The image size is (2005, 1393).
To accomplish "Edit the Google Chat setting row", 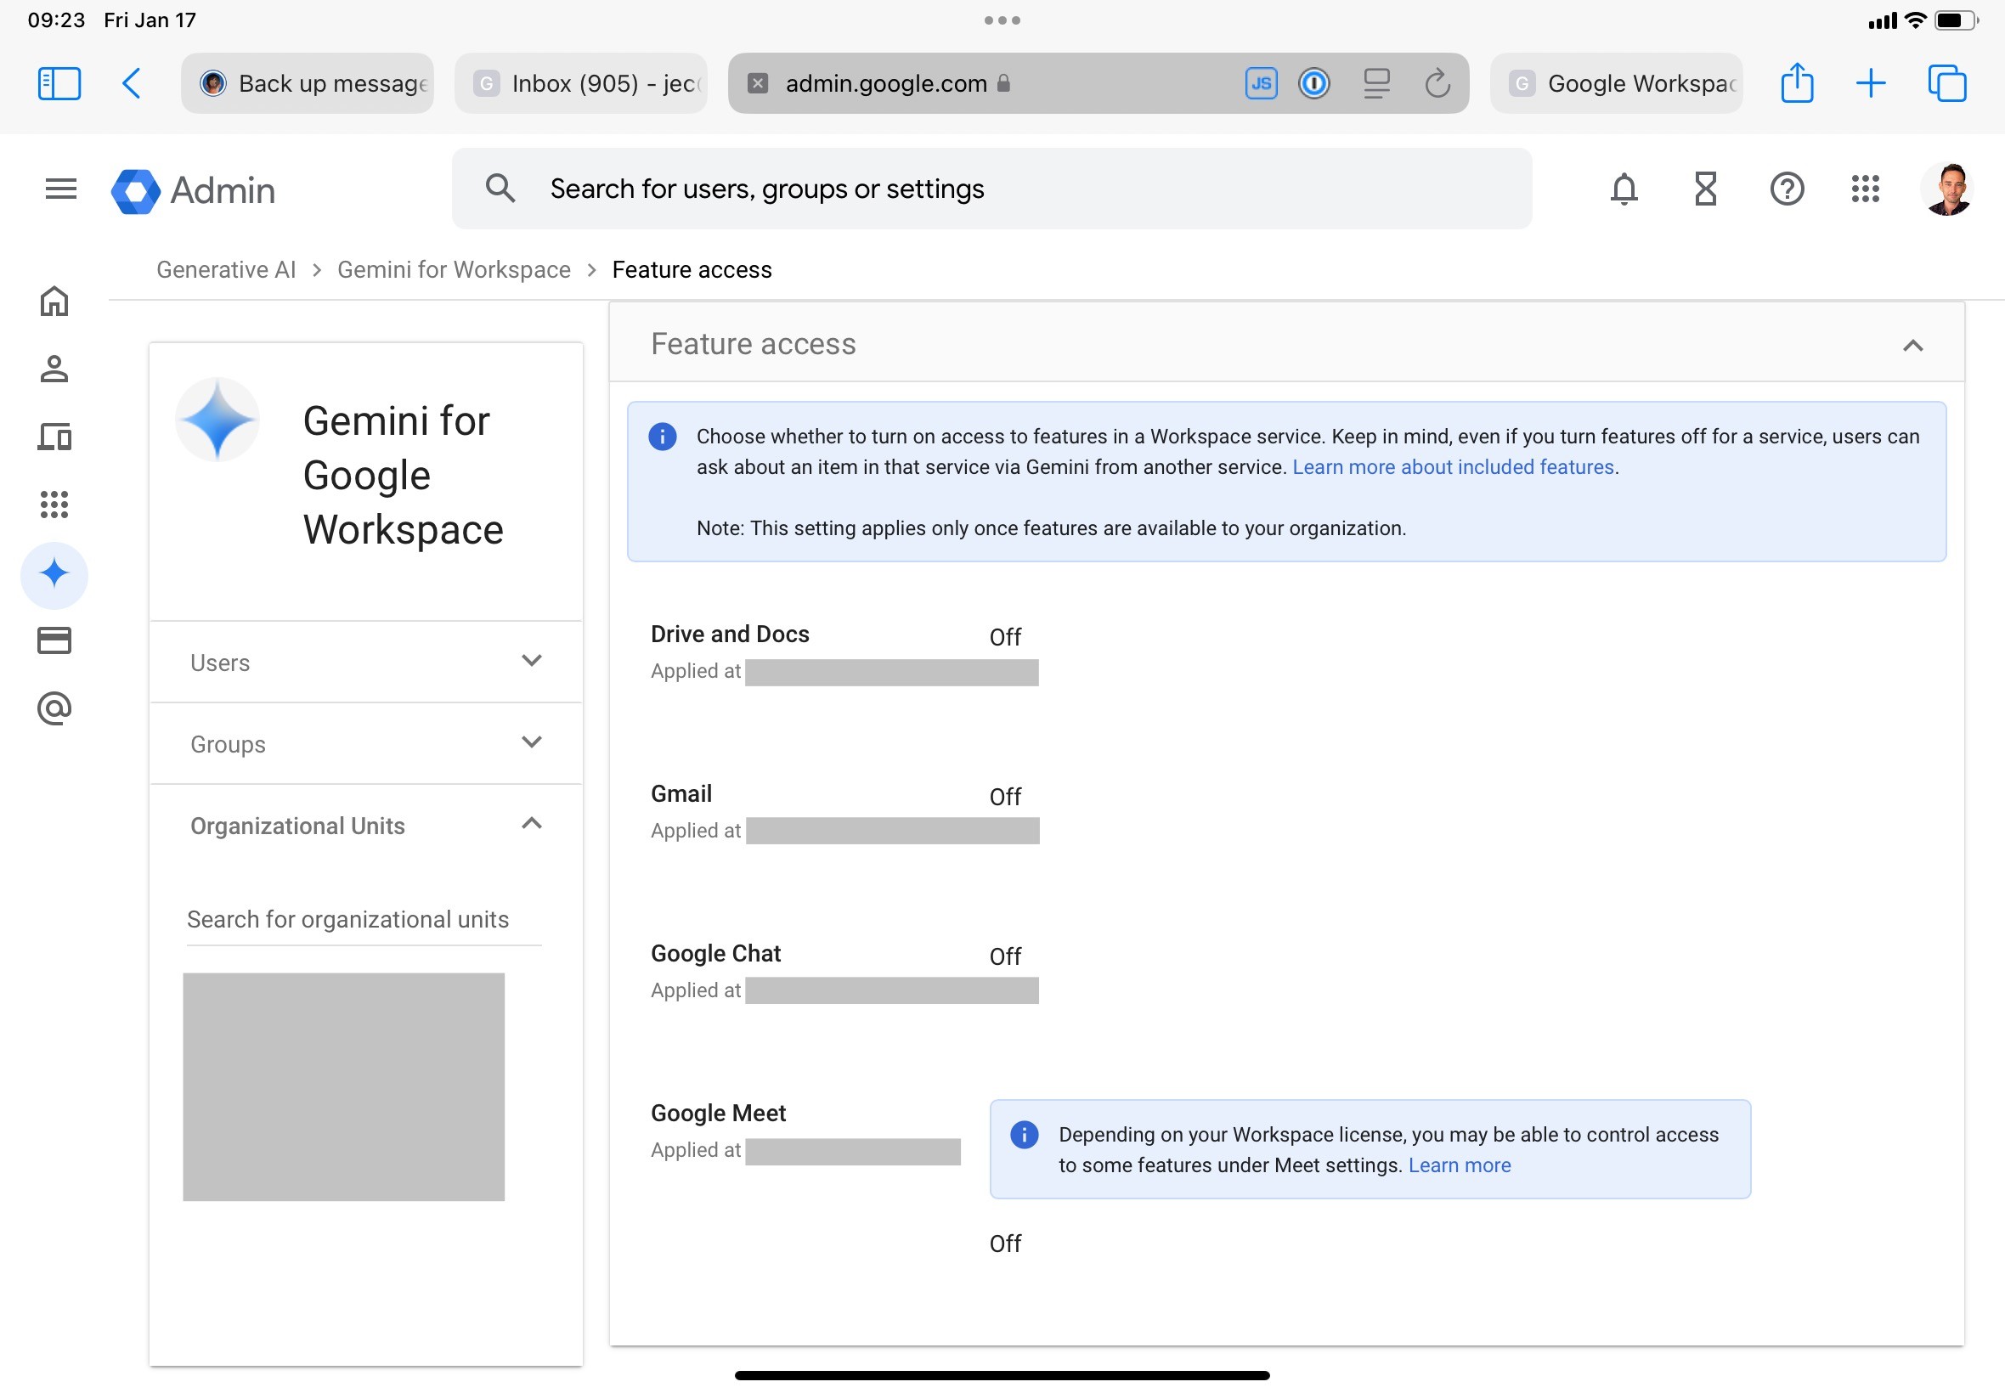I will coord(1285,972).
